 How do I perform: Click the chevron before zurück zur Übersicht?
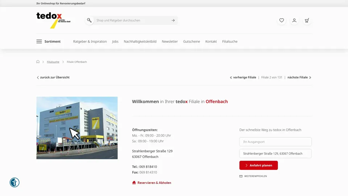(38, 78)
